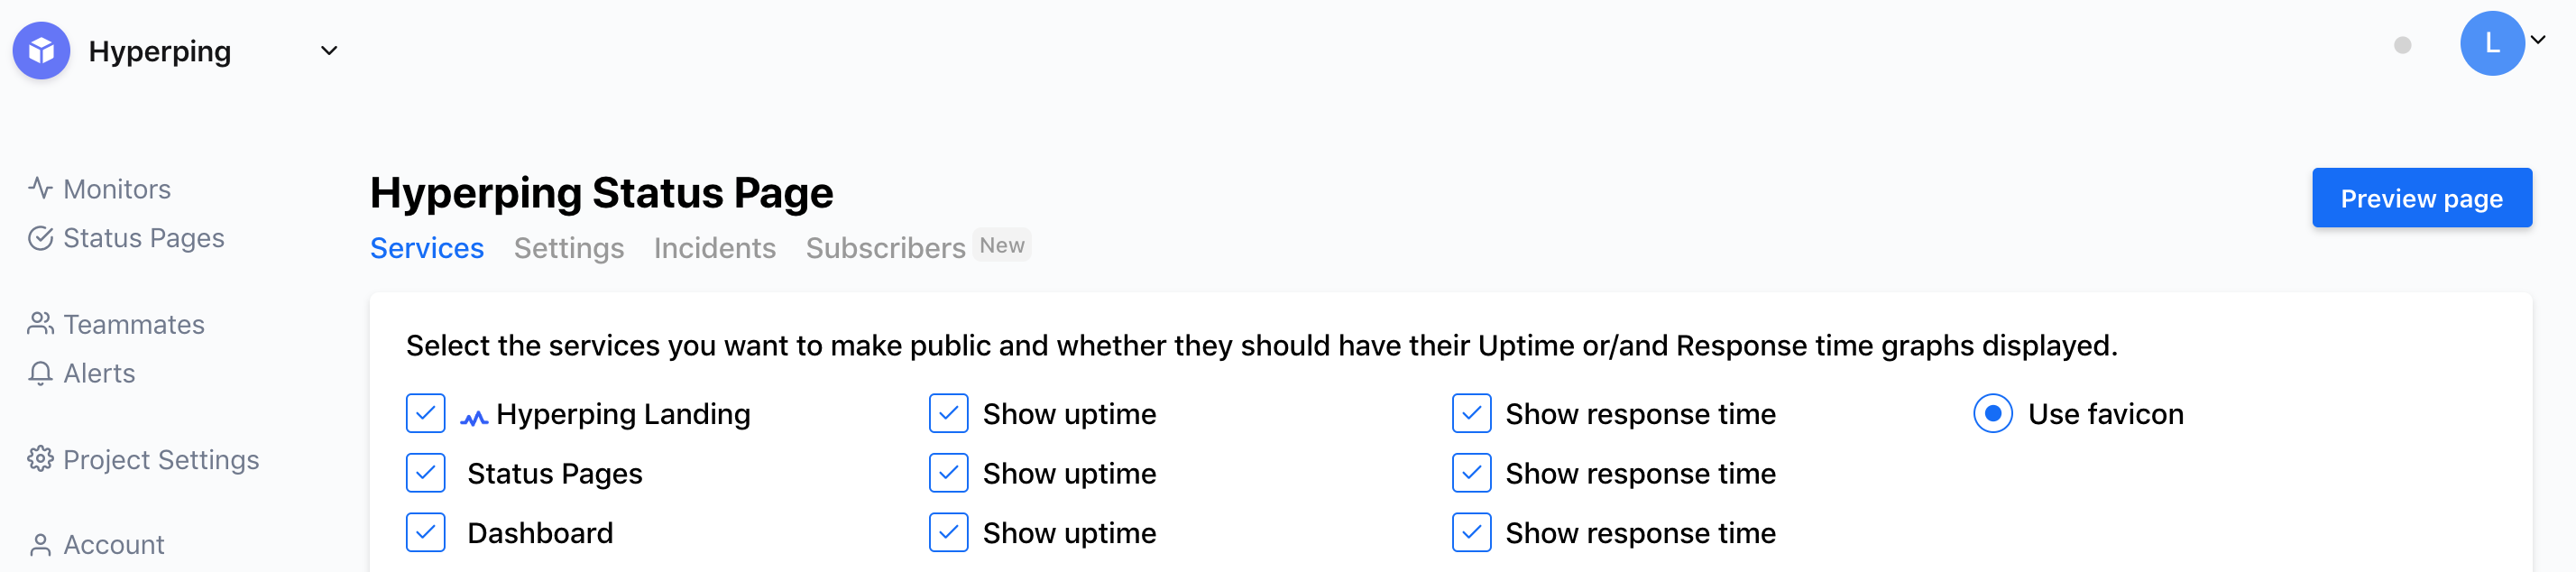Select the Use favicon radio button
Screen dimensions: 2576x572
pyautogui.click(x=1993, y=413)
